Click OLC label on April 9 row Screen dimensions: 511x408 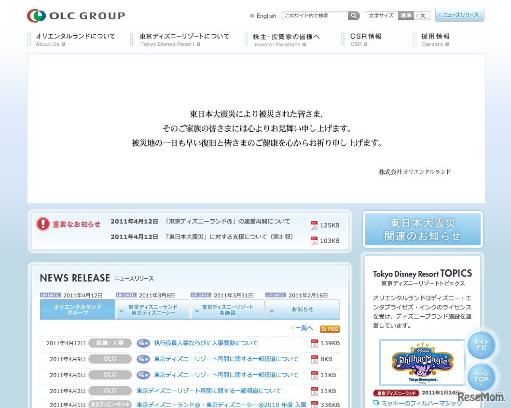(x=110, y=359)
